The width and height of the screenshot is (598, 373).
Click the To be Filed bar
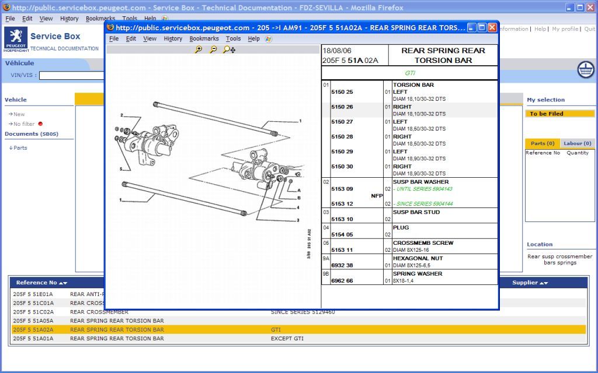[x=560, y=114]
